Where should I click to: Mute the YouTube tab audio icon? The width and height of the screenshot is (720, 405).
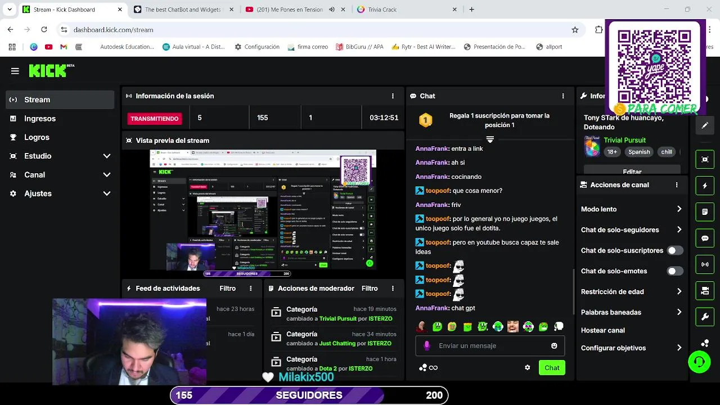click(332, 10)
